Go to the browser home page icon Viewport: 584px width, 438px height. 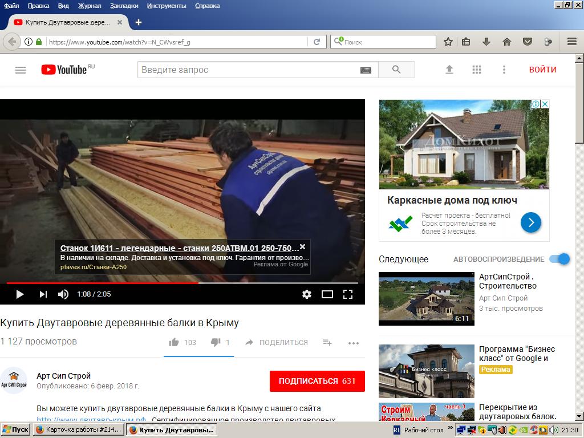click(506, 42)
